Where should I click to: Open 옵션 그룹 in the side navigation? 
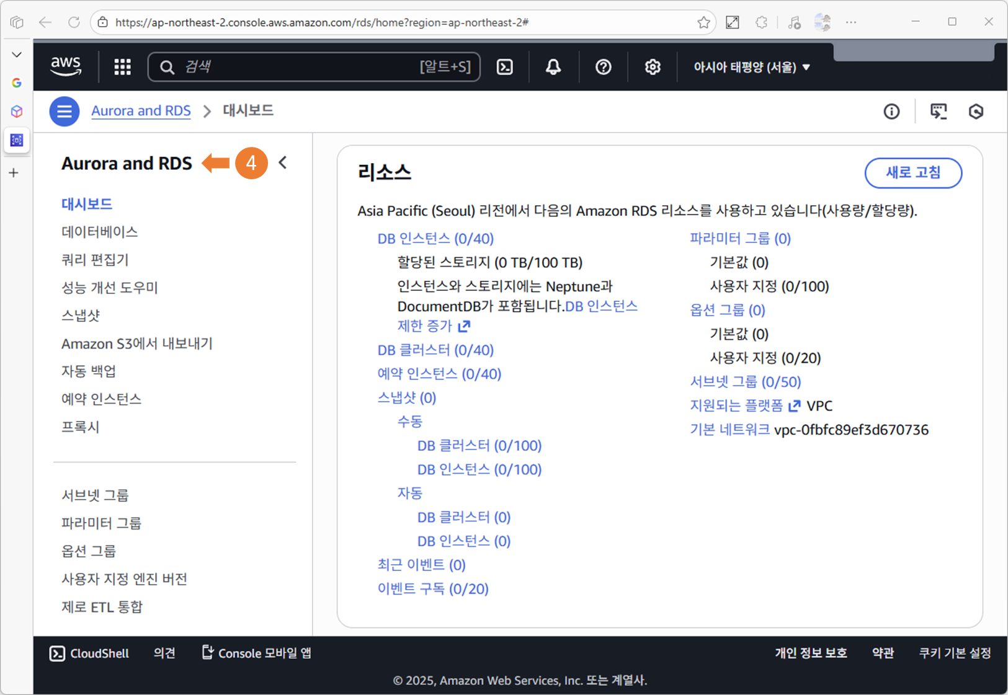[x=89, y=551]
